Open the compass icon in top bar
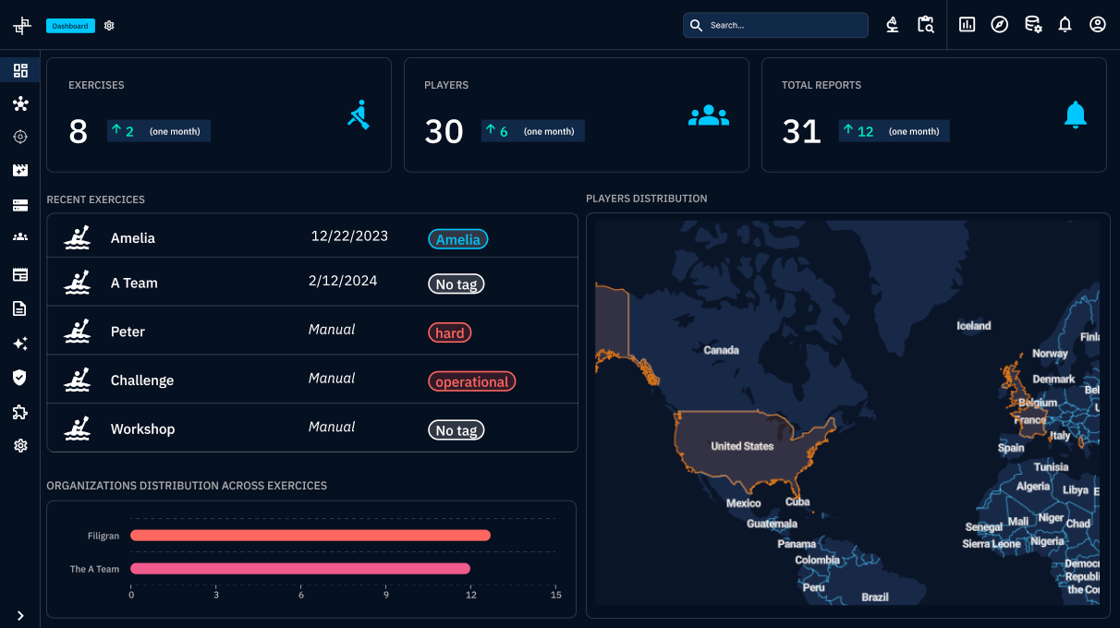Image resolution: width=1120 pixels, height=628 pixels. click(999, 25)
